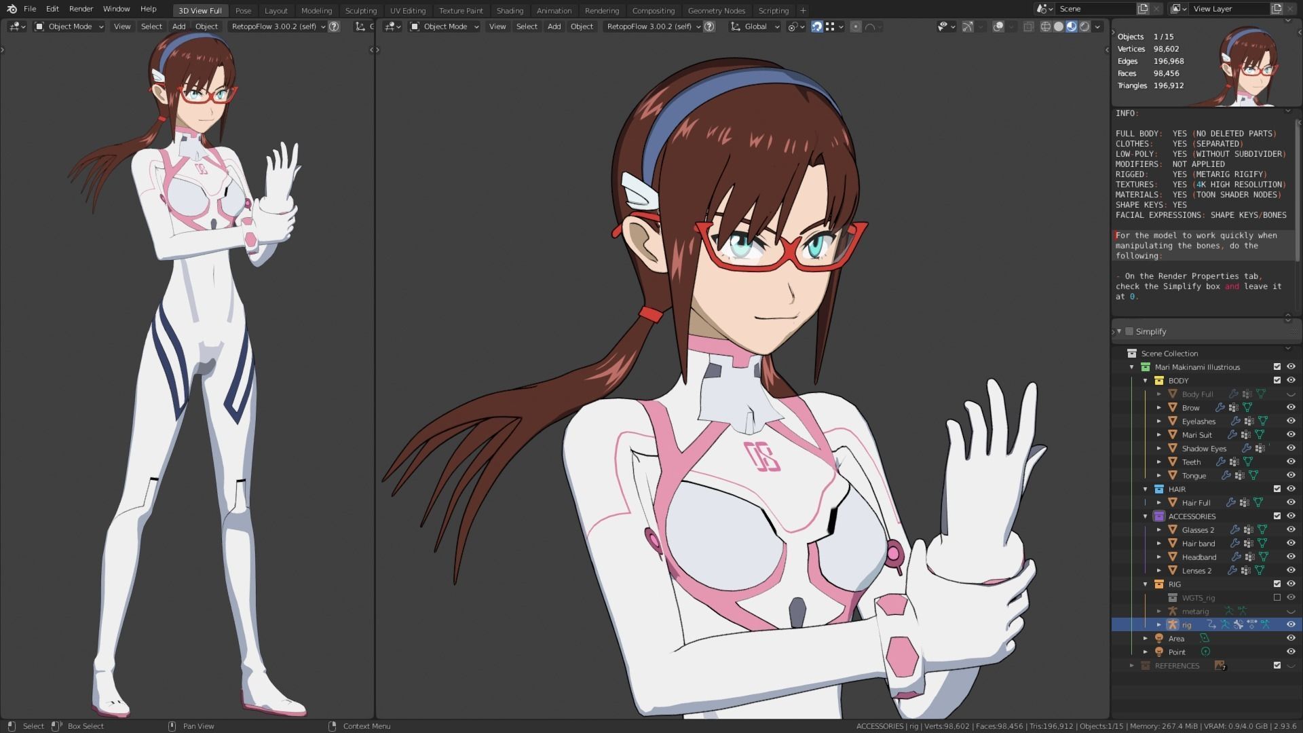Hide Hair Full with eye icon

click(x=1291, y=502)
